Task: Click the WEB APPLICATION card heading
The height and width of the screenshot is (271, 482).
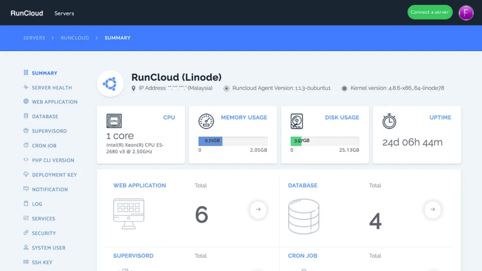Action: pos(140,185)
